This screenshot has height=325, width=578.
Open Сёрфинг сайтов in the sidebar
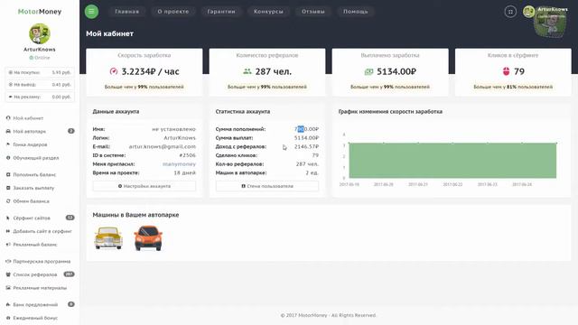32,218
